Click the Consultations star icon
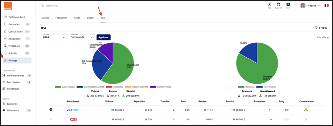This screenshot has width=333, height=126. coord(5,31)
